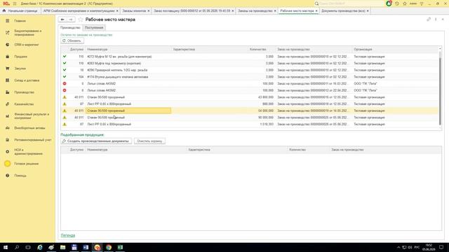
Task: Open favorites star in title bar
Action: pyautogui.click(x=405, y=3)
